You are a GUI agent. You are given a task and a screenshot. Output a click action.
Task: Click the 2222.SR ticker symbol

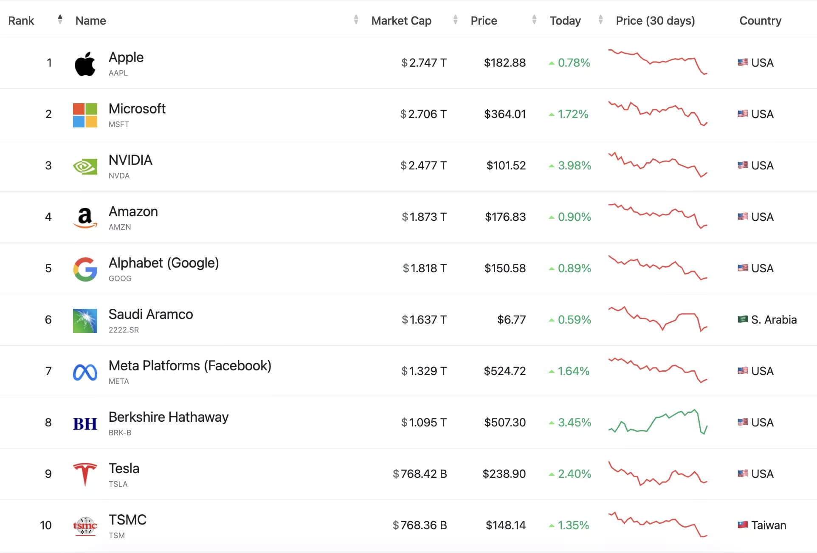coord(124,330)
